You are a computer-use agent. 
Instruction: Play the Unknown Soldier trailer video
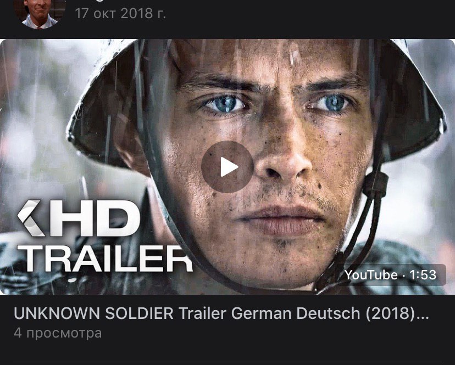(x=227, y=167)
